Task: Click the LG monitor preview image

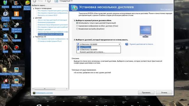Action: [x=145, y=32]
